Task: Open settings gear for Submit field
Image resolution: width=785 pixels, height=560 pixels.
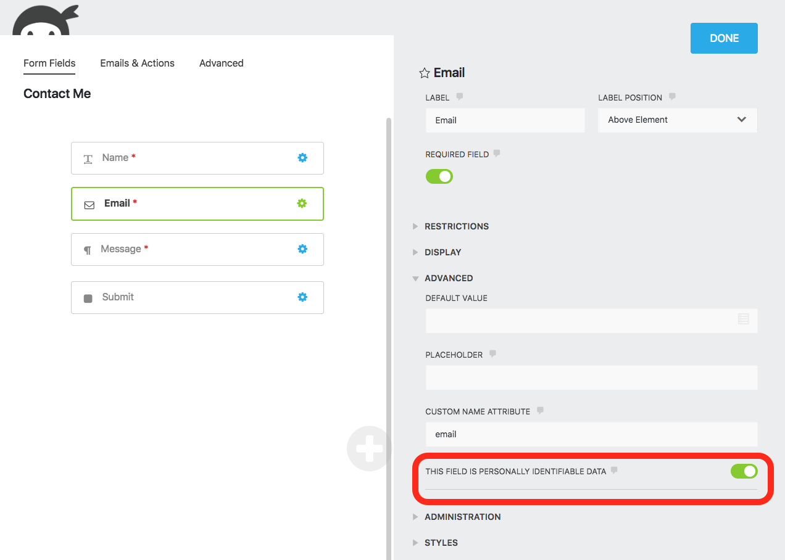Action: 302,297
